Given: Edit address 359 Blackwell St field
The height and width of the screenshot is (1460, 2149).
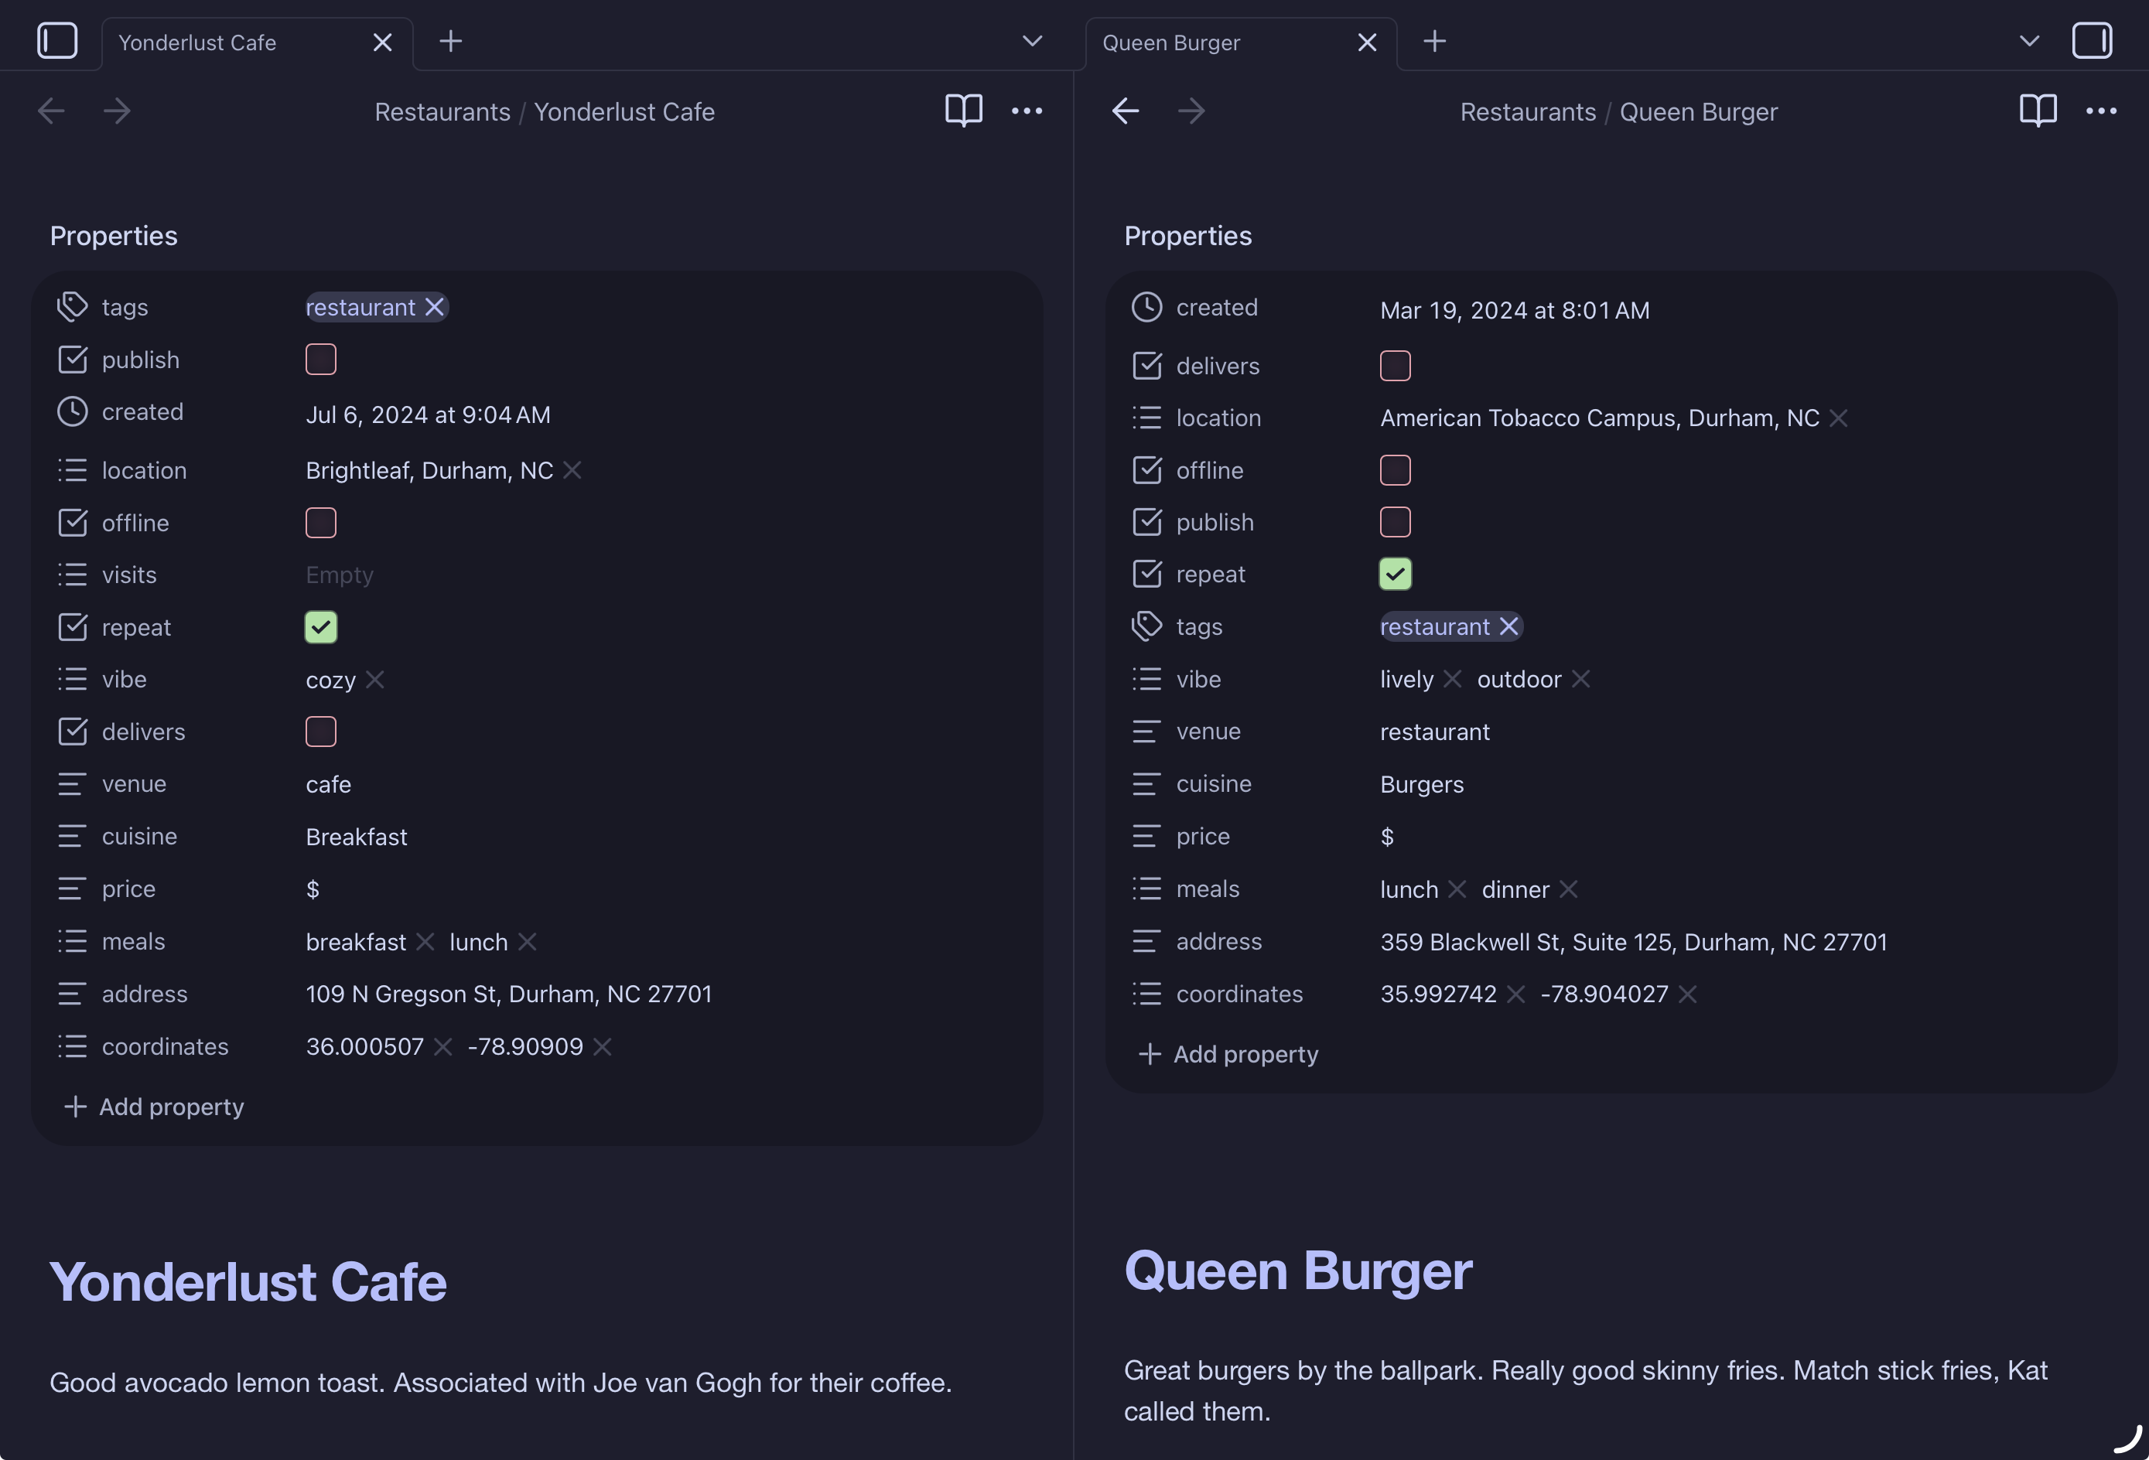Looking at the screenshot, I should tap(1633, 942).
